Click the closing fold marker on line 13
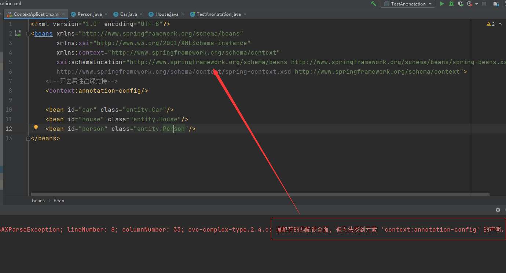The height and width of the screenshot is (273, 506). point(28,139)
